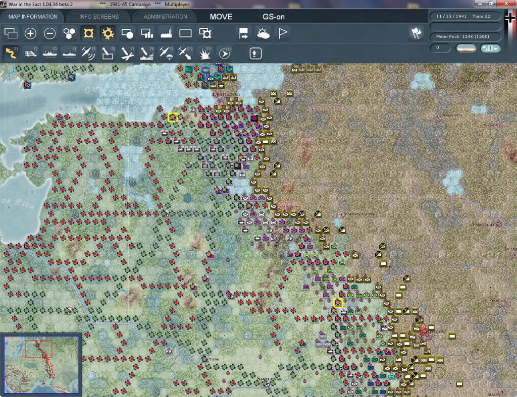Select the F5 air recon mode icon
Image resolution: width=517 pixels, height=397 pixels.
click(x=88, y=53)
